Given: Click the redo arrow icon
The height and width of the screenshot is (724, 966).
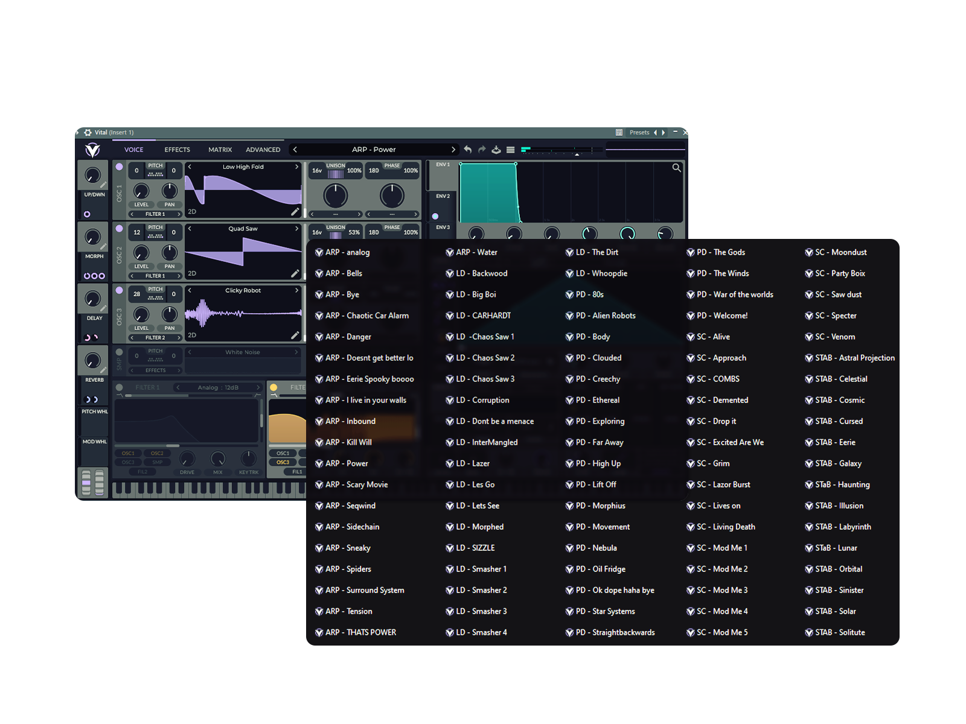Looking at the screenshot, I should 482,150.
